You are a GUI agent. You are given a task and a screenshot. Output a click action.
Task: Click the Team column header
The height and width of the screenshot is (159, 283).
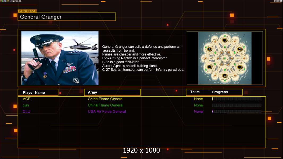tap(195, 92)
